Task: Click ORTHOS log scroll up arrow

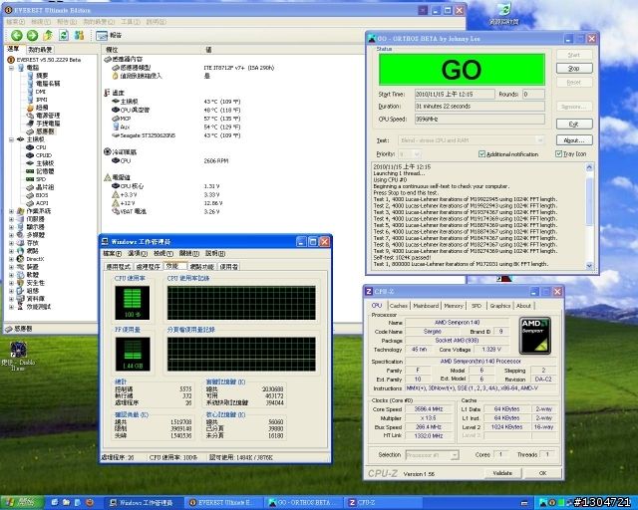Action: pos(589,167)
